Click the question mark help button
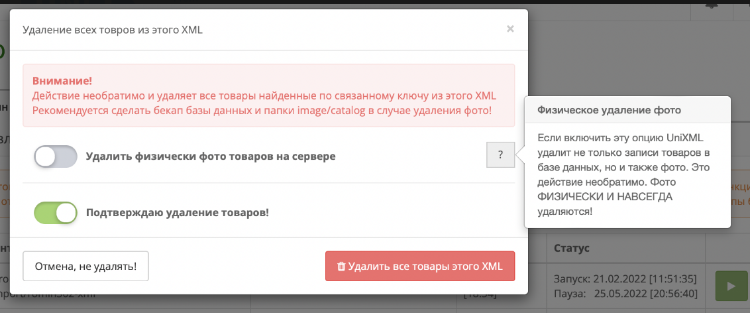Viewport: 750px width, 313px height. (500, 155)
